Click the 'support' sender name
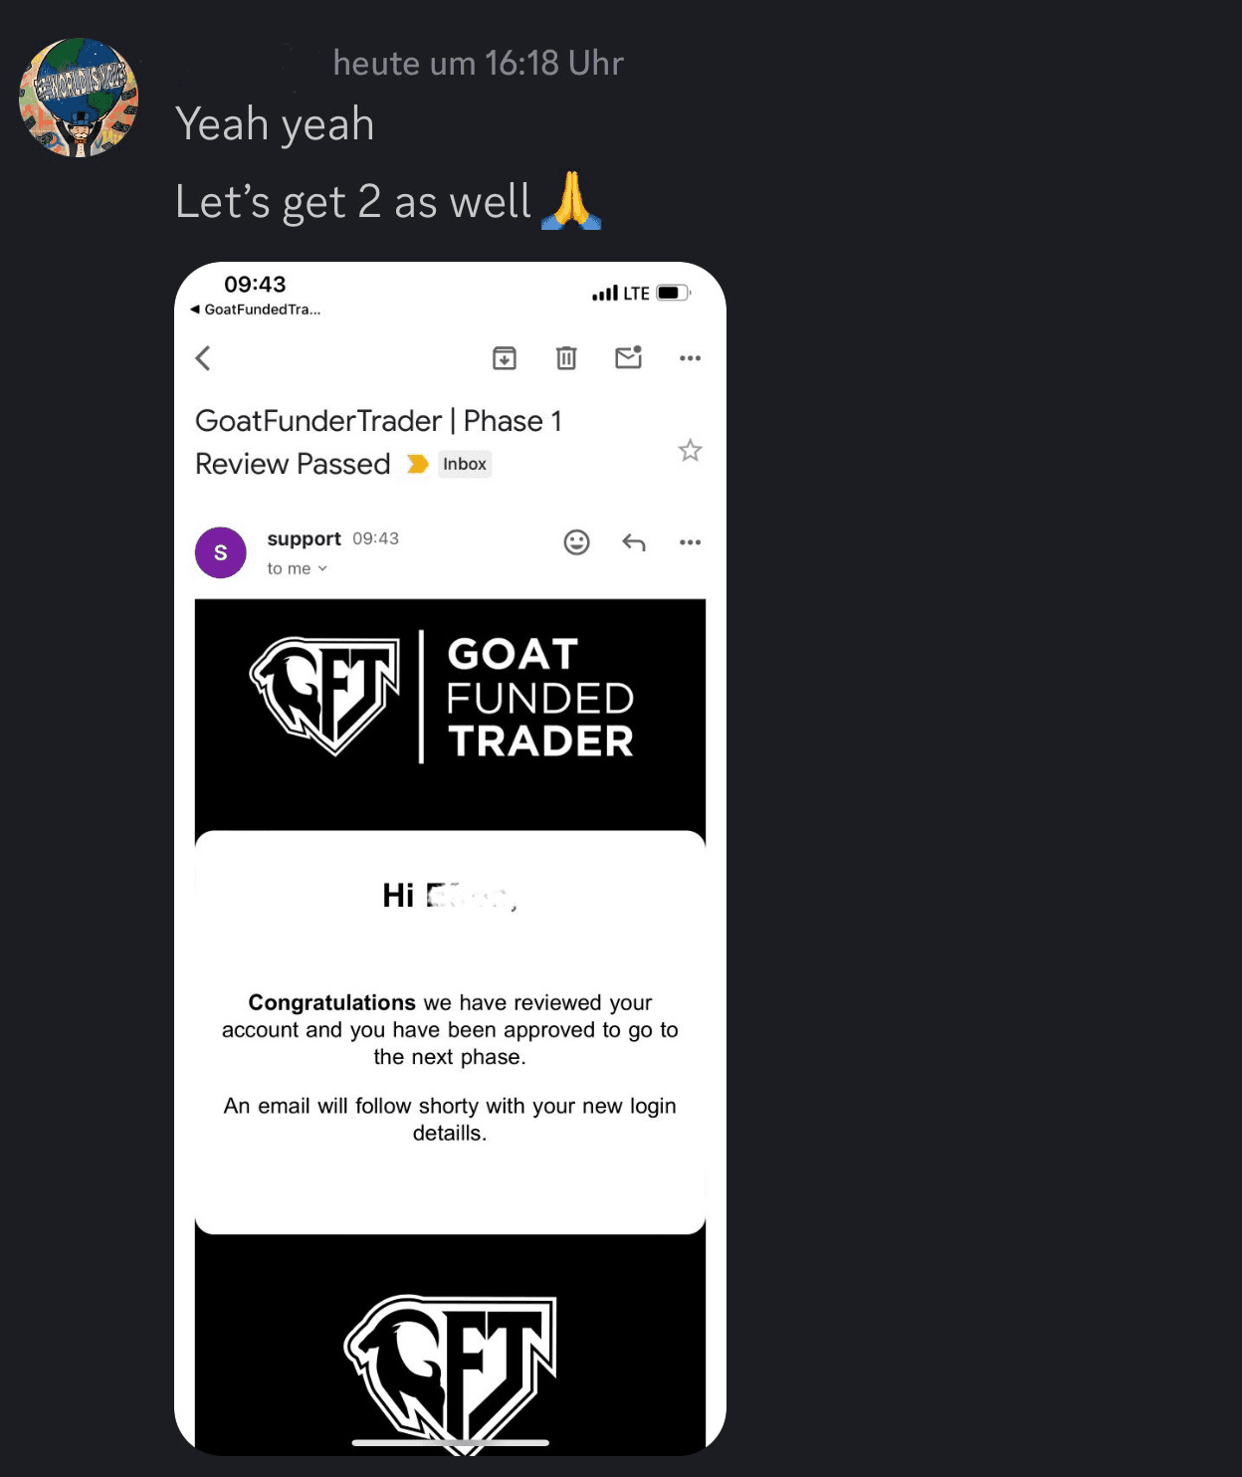The width and height of the screenshot is (1242, 1477). pos(305,538)
